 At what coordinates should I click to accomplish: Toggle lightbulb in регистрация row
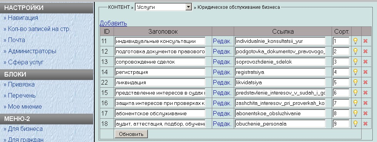point(355,72)
